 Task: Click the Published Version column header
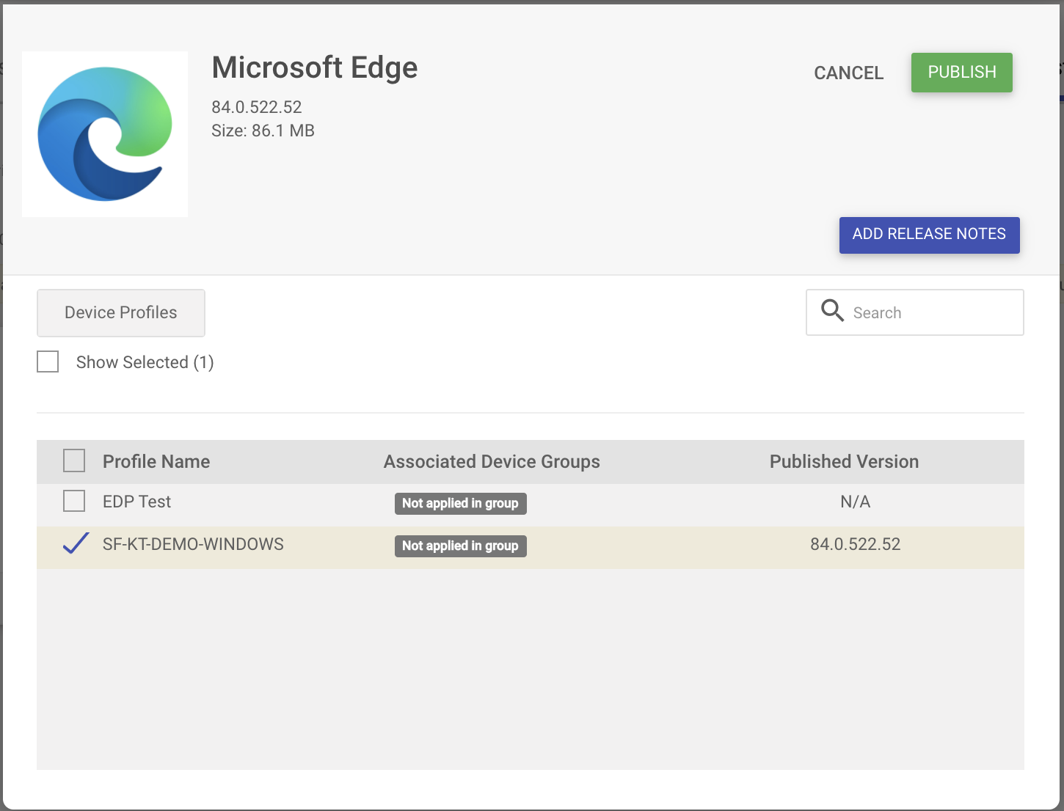pos(844,461)
